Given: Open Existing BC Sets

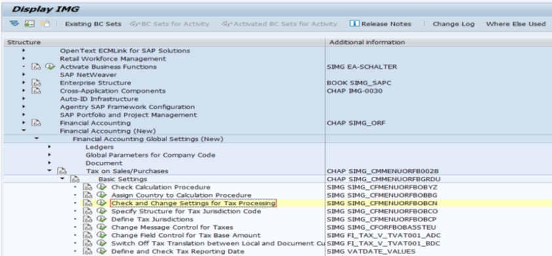Looking at the screenshot, I should pyautogui.click(x=93, y=24).
